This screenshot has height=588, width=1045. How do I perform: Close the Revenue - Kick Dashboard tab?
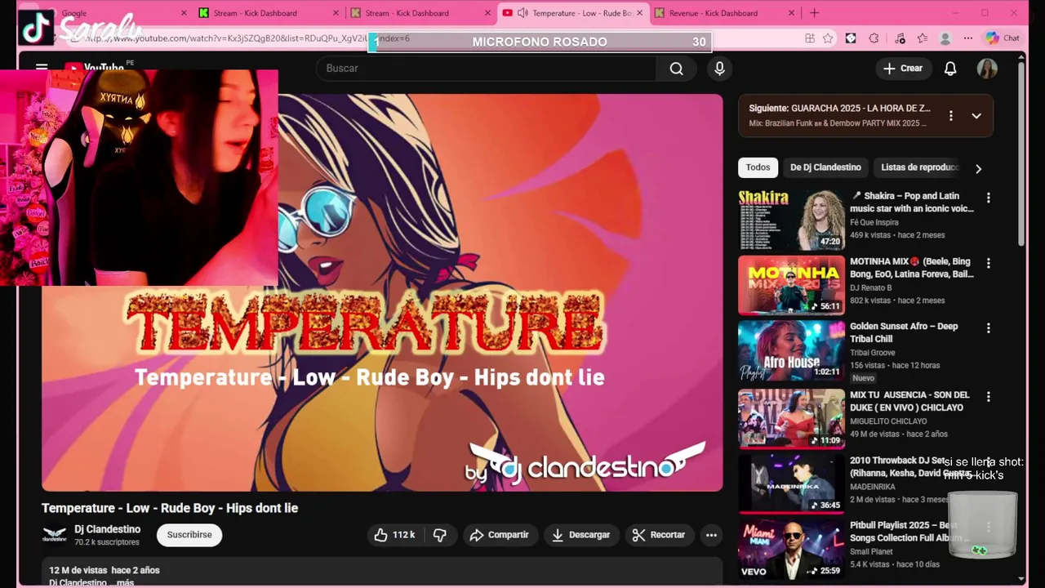click(x=791, y=13)
